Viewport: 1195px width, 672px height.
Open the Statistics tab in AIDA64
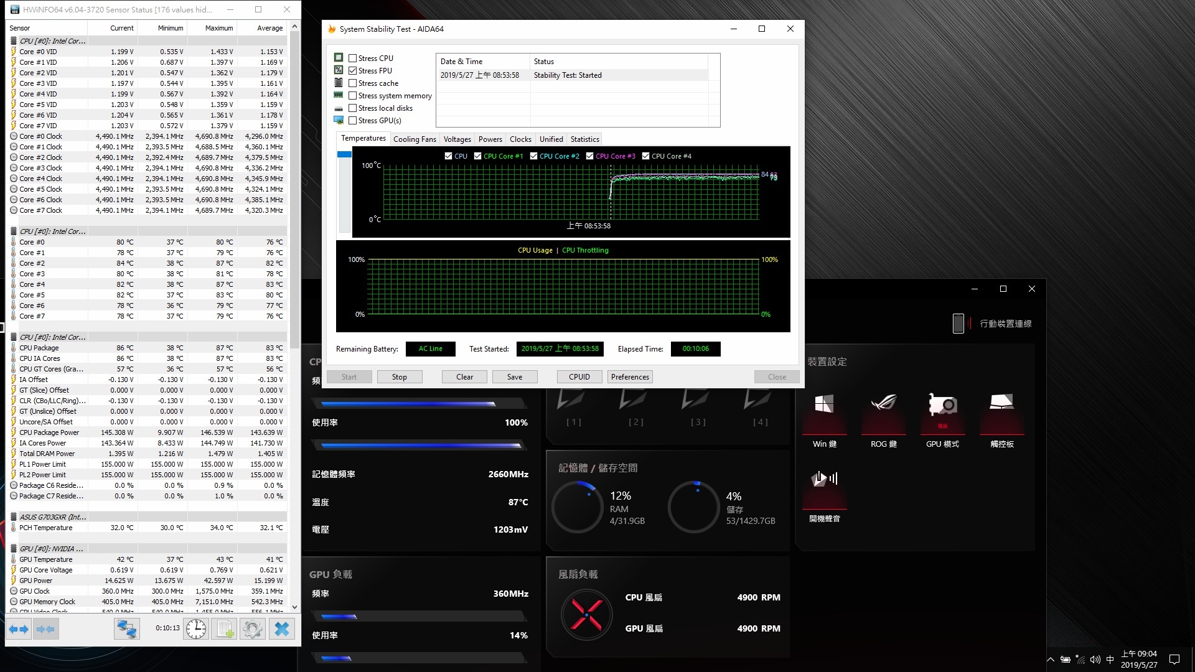585,139
